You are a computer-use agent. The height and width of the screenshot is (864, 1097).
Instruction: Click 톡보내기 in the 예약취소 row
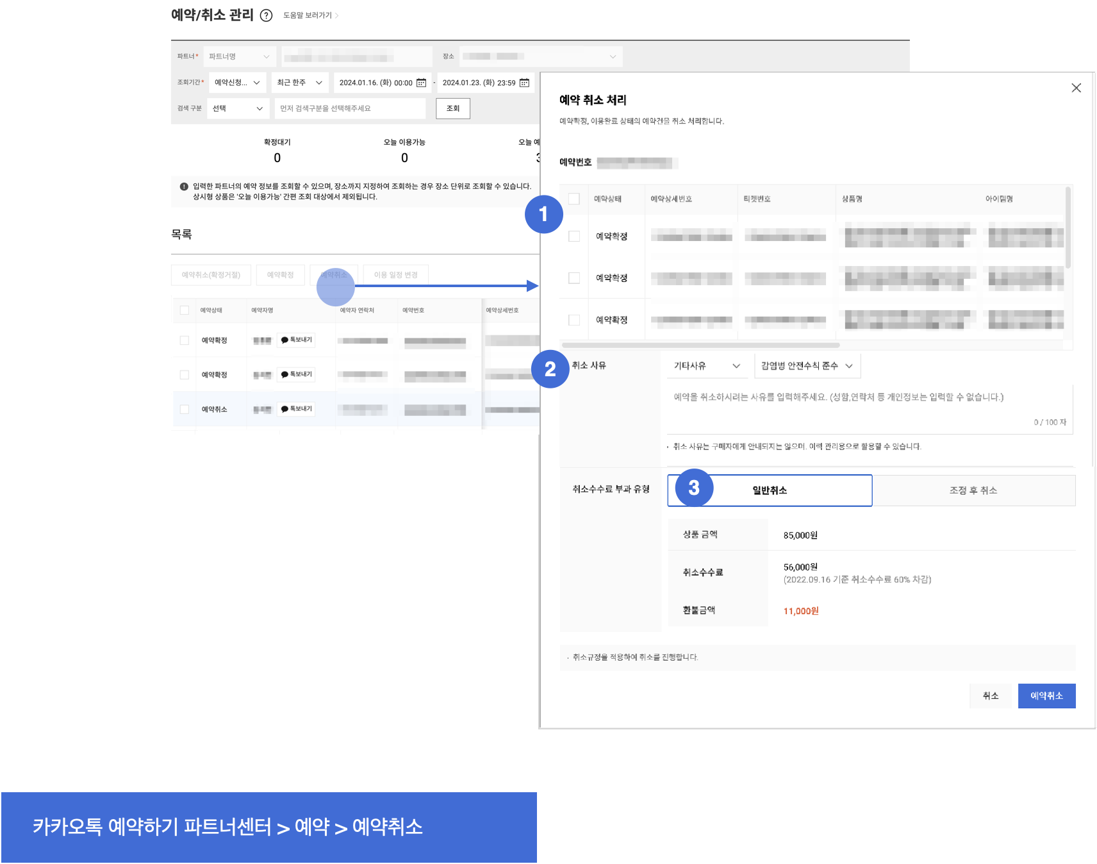coord(297,409)
